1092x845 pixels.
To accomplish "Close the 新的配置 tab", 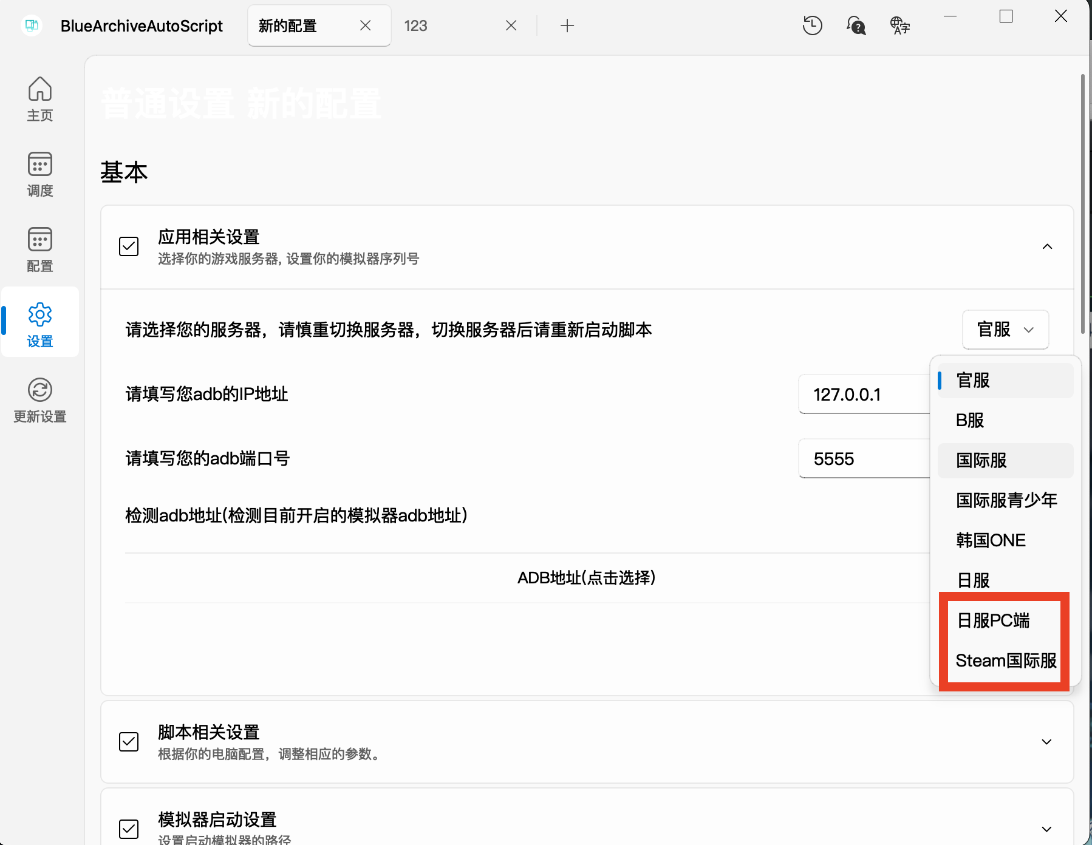I will pos(365,25).
